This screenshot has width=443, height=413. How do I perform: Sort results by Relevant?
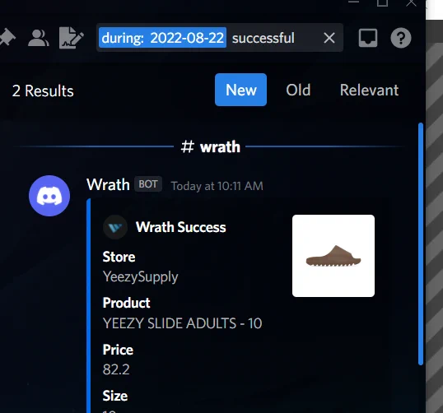pyautogui.click(x=369, y=90)
